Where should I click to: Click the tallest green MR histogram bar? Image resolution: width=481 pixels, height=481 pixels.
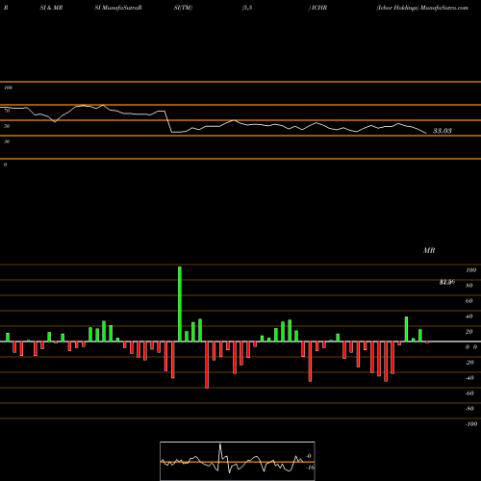point(180,304)
